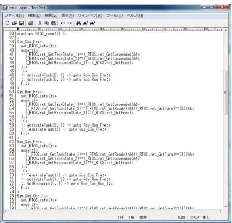Click the Copy icon
232x223 pixels.
point(47,23)
